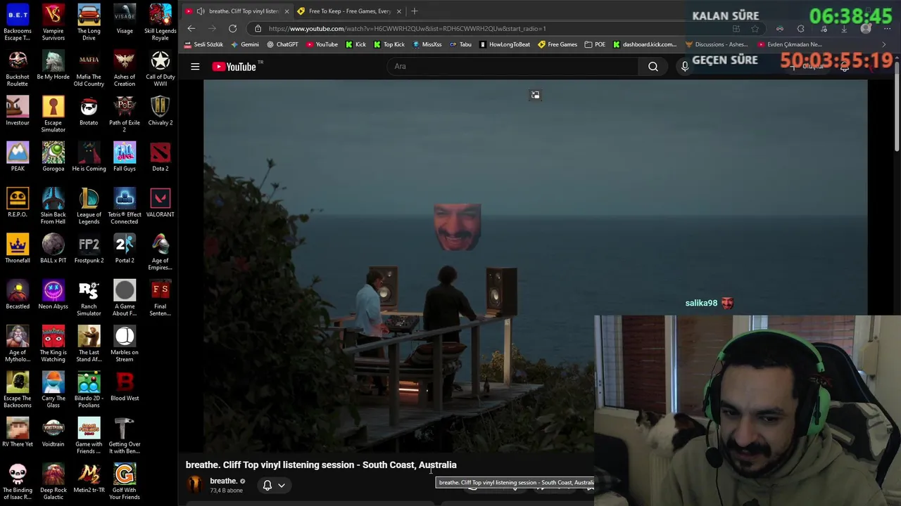The image size is (901, 506).
Task: Click the YouTube search magnifier button
Action: [653, 67]
